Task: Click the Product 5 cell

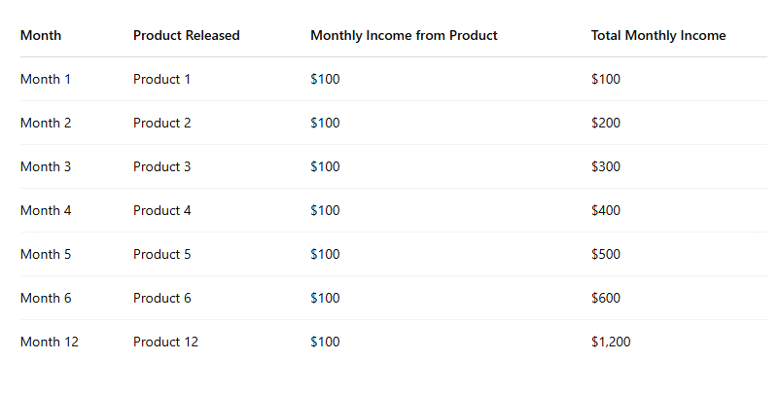Action: (162, 255)
